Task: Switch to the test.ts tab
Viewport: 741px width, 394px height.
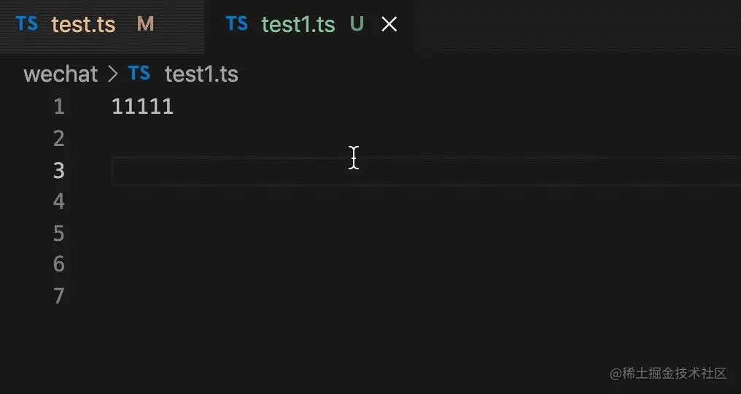Action: pos(83,24)
